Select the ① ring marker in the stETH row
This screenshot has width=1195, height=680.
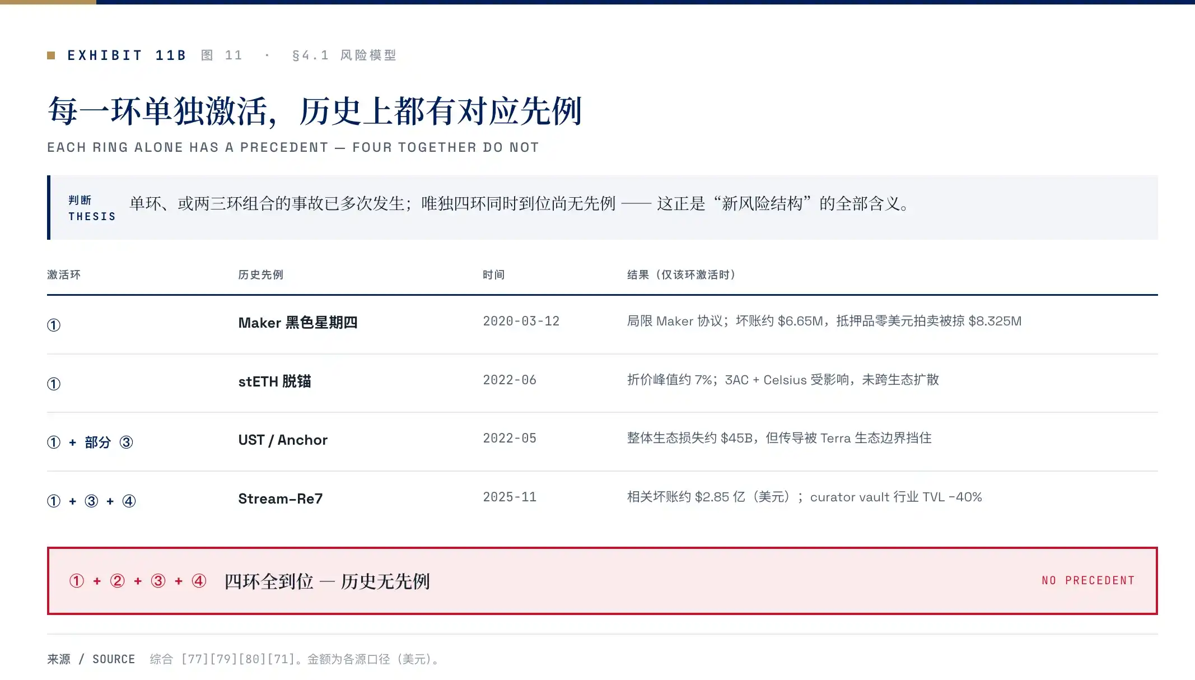pos(54,384)
